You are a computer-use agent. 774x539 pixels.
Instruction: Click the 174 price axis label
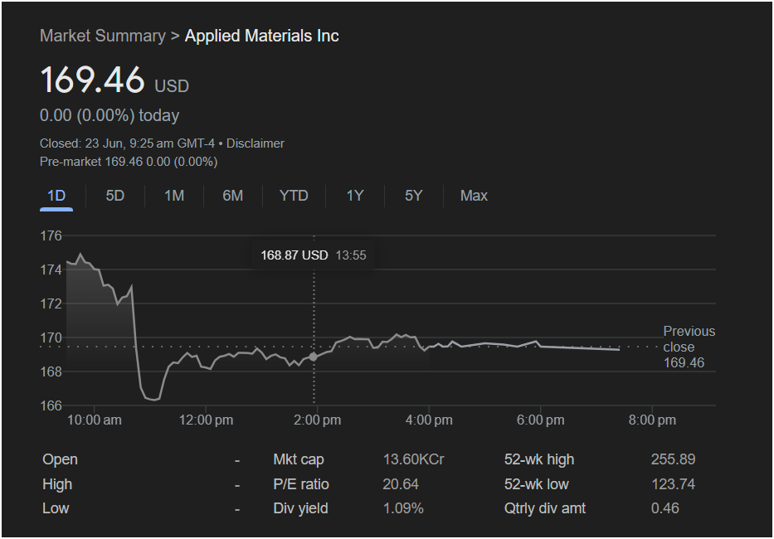coord(51,270)
